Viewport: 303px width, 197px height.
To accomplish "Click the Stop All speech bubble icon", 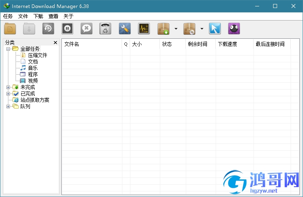I will 87,29.
